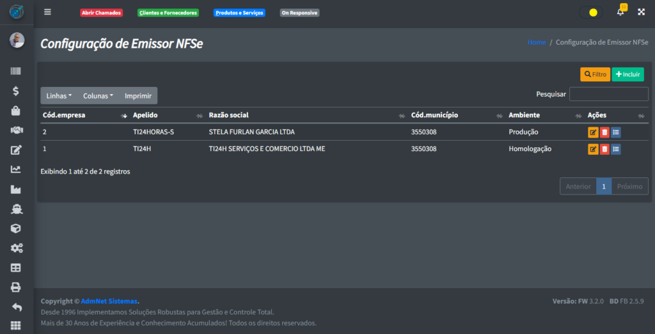Click the Incluir button
This screenshot has height=334, width=655.
(627, 74)
